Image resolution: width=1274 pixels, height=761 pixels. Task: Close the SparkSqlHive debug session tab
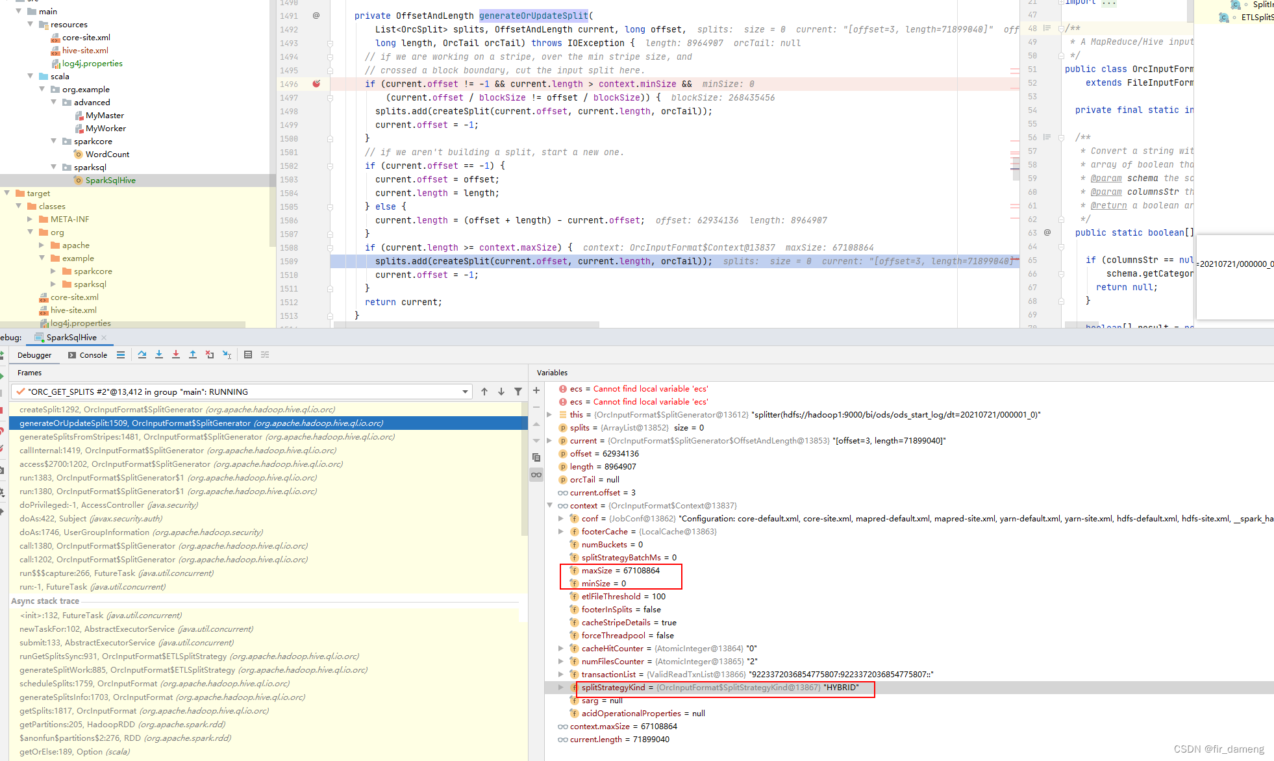[x=104, y=338]
